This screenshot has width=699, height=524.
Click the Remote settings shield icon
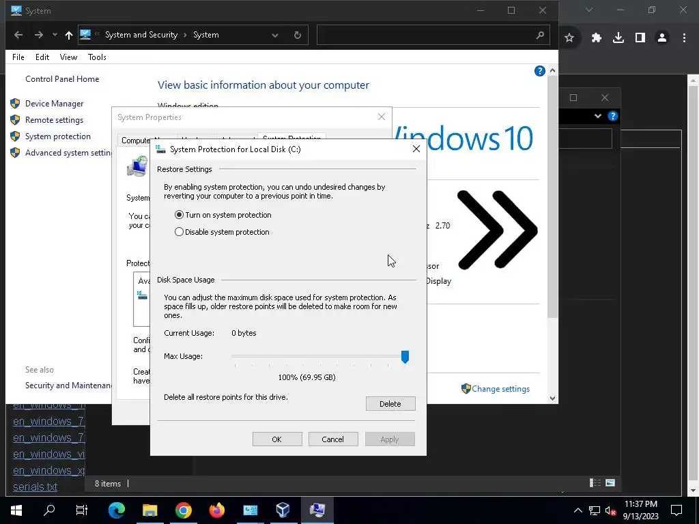coord(15,120)
